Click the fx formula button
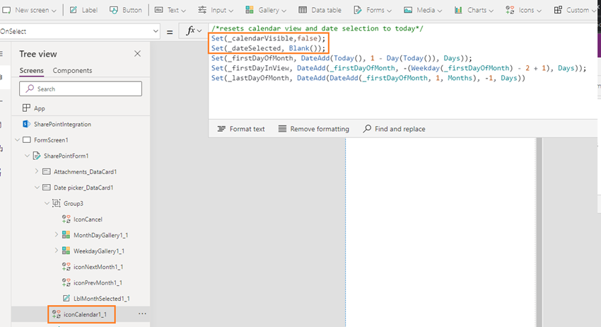This screenshot has height=327, width=601. point(193,31)
